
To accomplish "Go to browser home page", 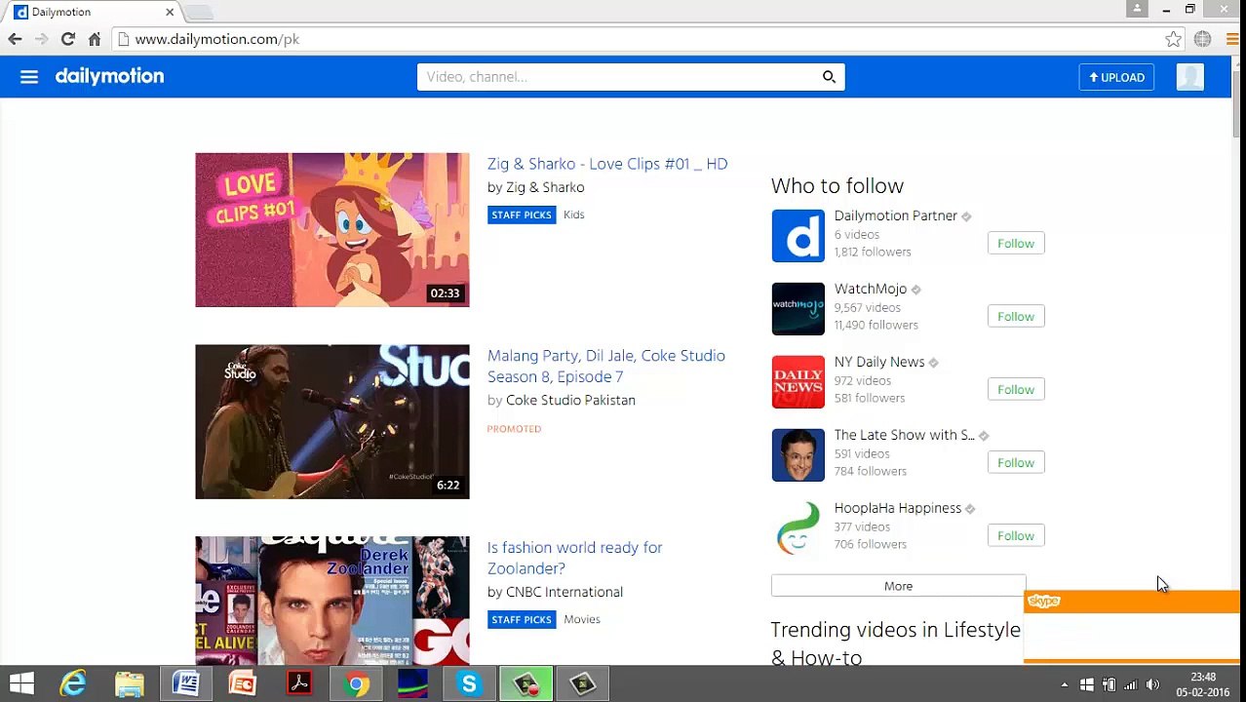I will tap(95, 39).
